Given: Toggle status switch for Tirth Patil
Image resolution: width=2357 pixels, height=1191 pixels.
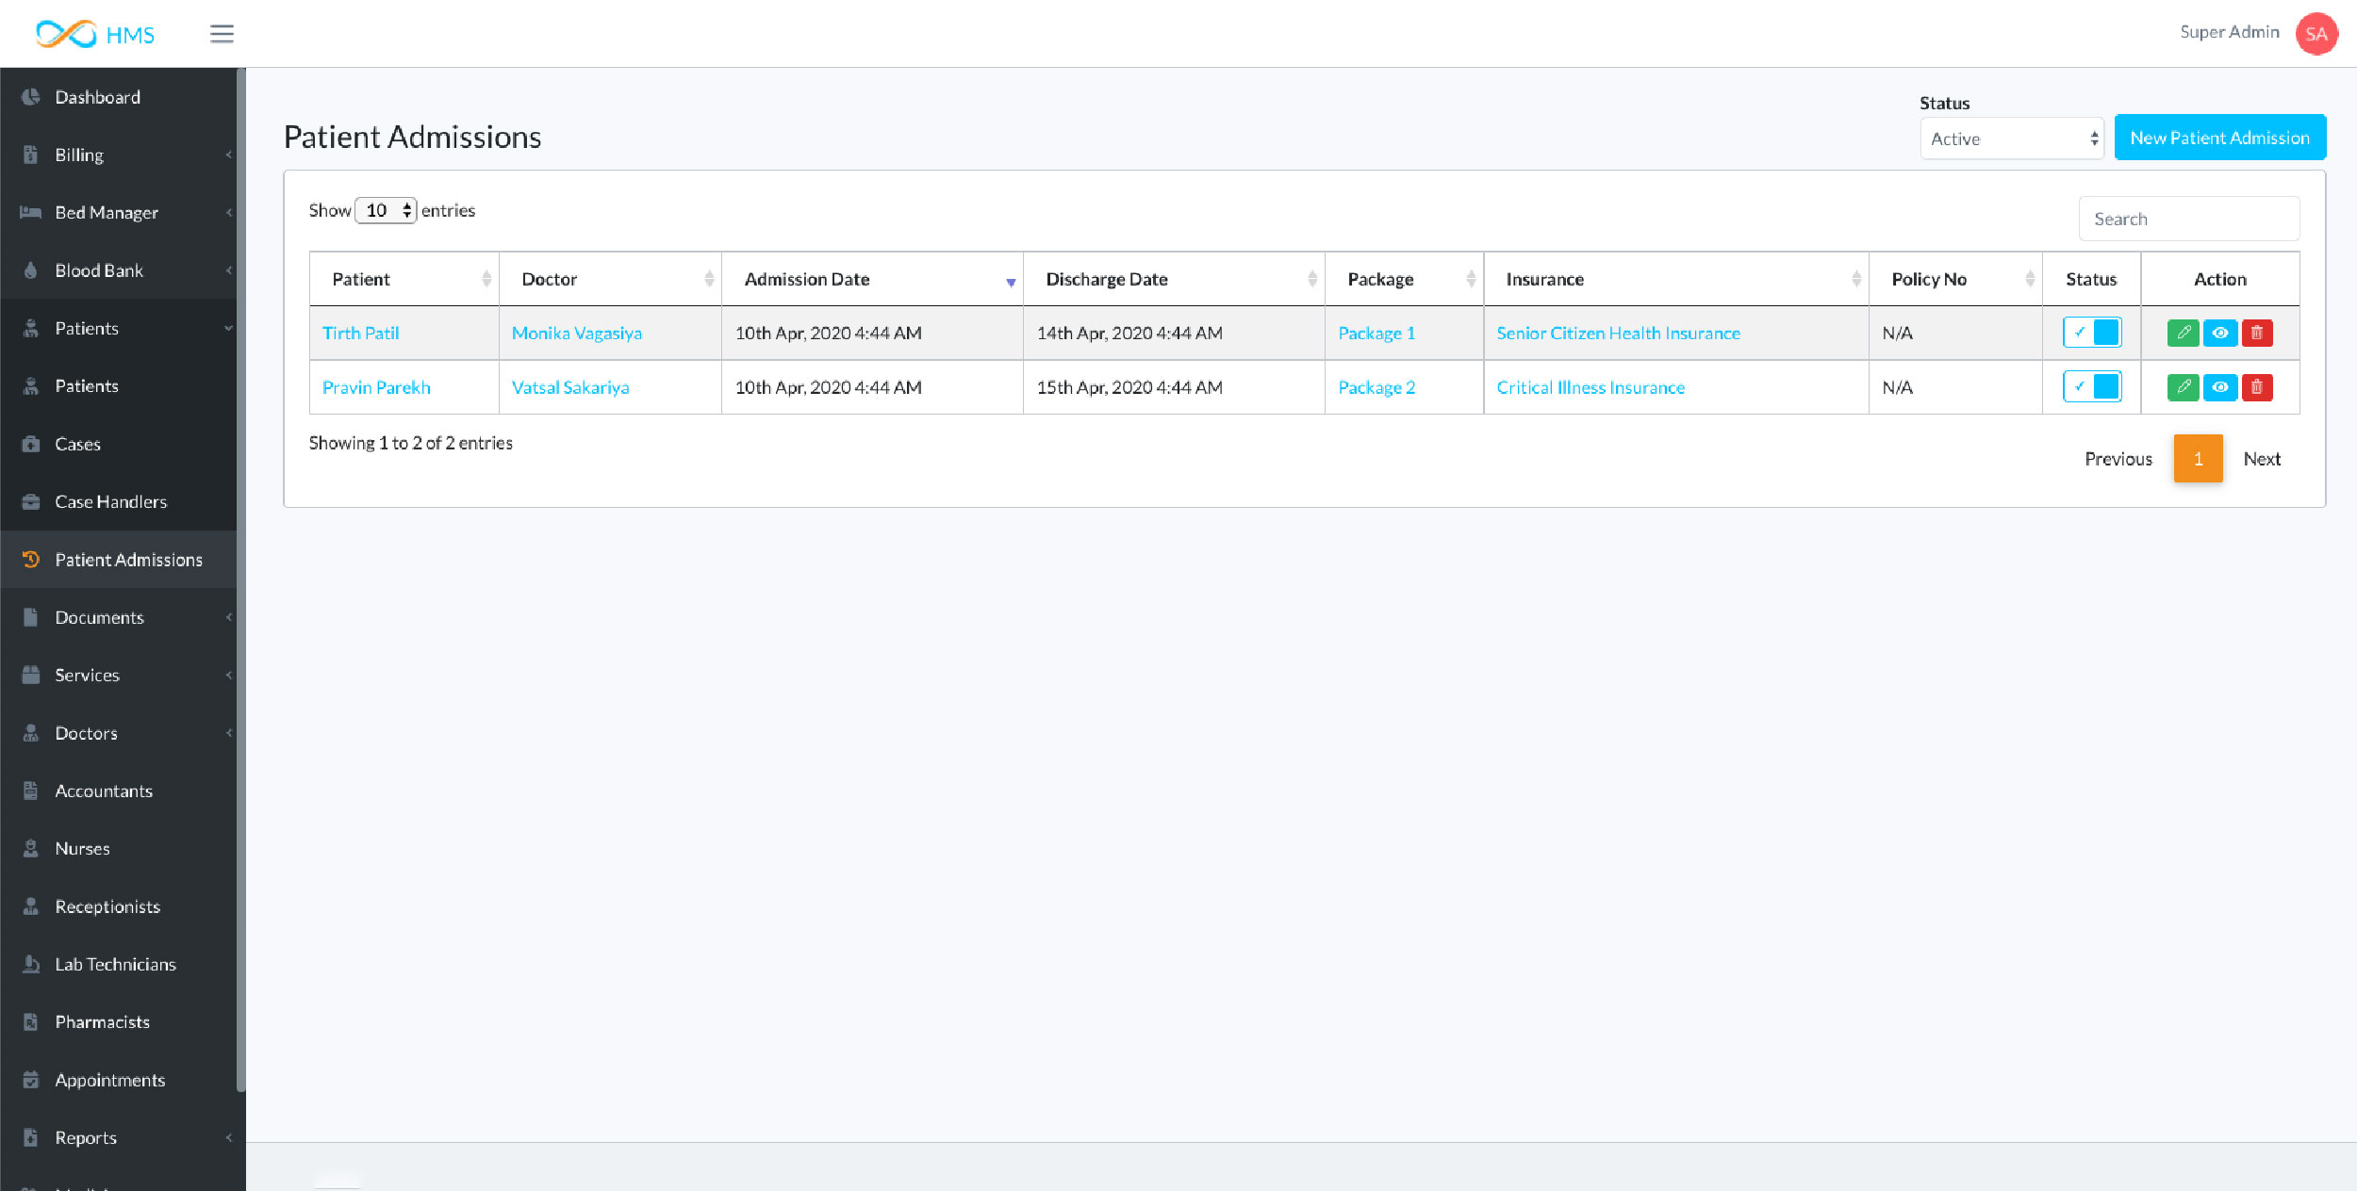Looking at the screenshot, I should tap(2091, 333).
